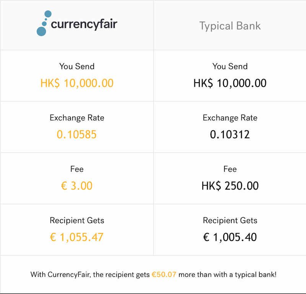Click the You Send label under CurrencyFair
The width and height of the screenshot is (306, 294).
[77, 66]
